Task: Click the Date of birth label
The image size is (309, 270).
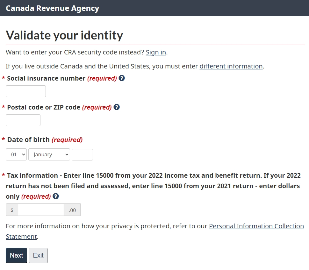Action: pos(28,140)
